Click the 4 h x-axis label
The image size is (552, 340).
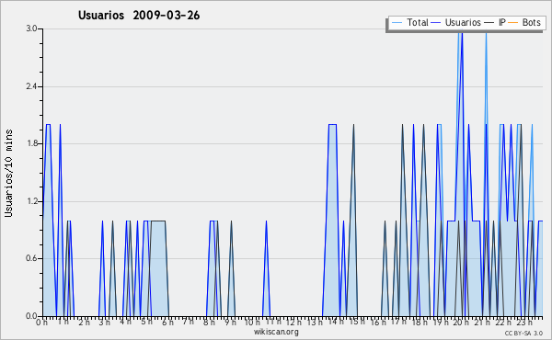click(125, 322)
